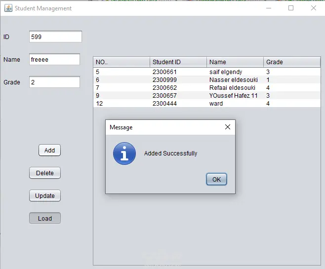
Task: Click the Student Management window title
Action: 43,8
